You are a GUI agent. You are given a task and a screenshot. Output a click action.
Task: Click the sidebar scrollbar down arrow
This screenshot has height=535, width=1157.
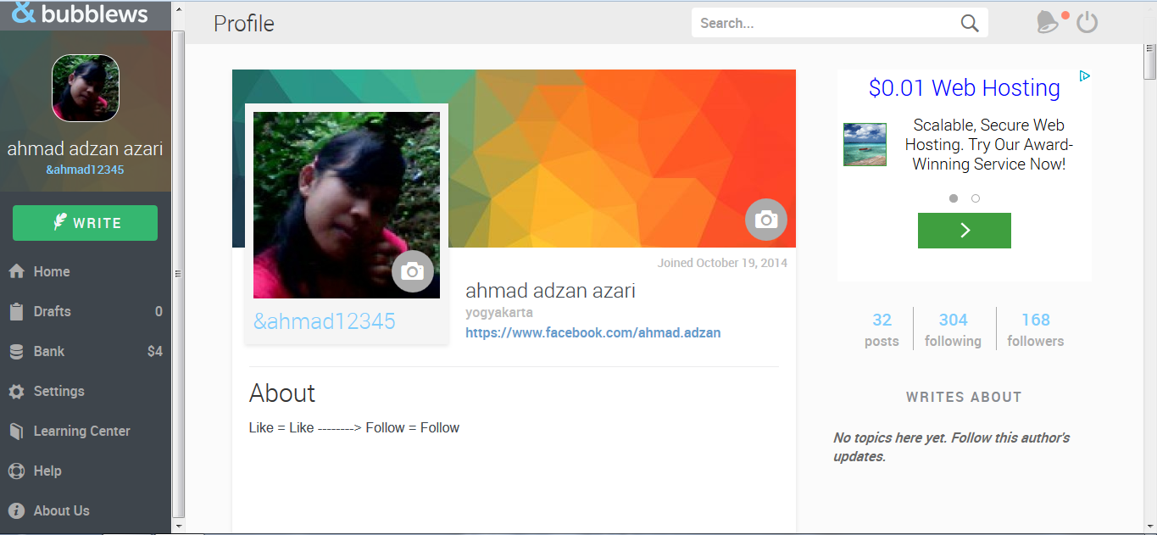tap(178, 525)
